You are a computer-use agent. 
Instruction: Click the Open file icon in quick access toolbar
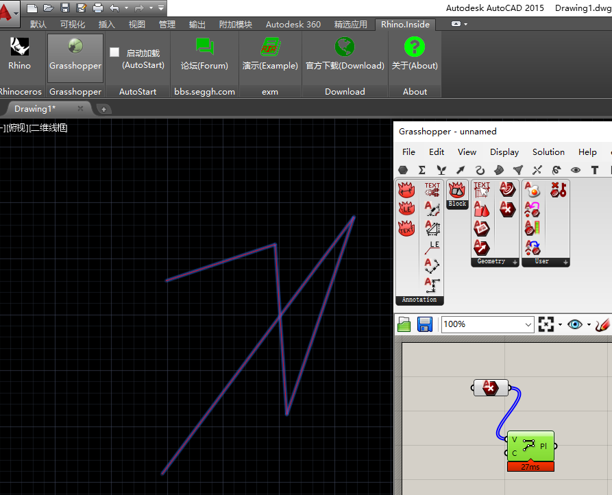coord(49,8)
